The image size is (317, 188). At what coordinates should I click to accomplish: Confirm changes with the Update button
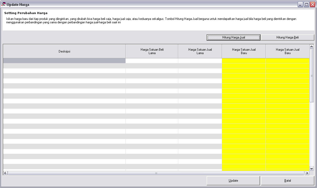(x=233, y=181)
